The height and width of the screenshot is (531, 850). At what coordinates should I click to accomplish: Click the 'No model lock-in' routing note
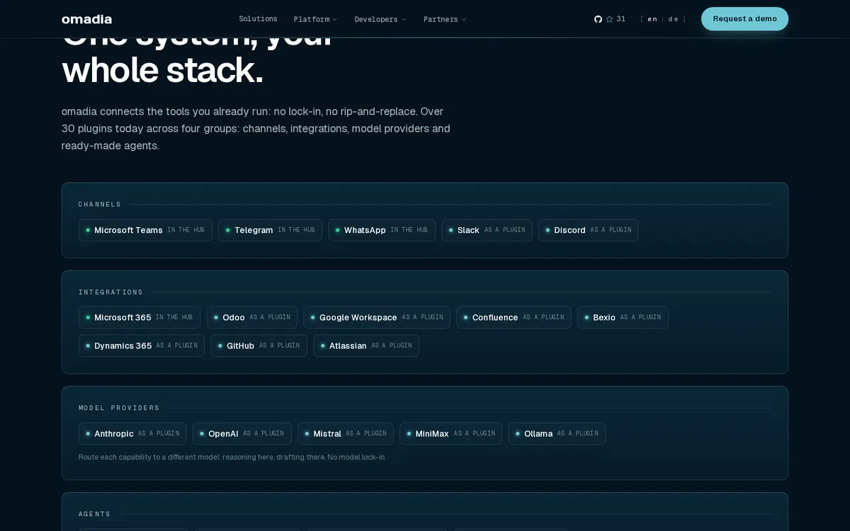coord(232,457)
